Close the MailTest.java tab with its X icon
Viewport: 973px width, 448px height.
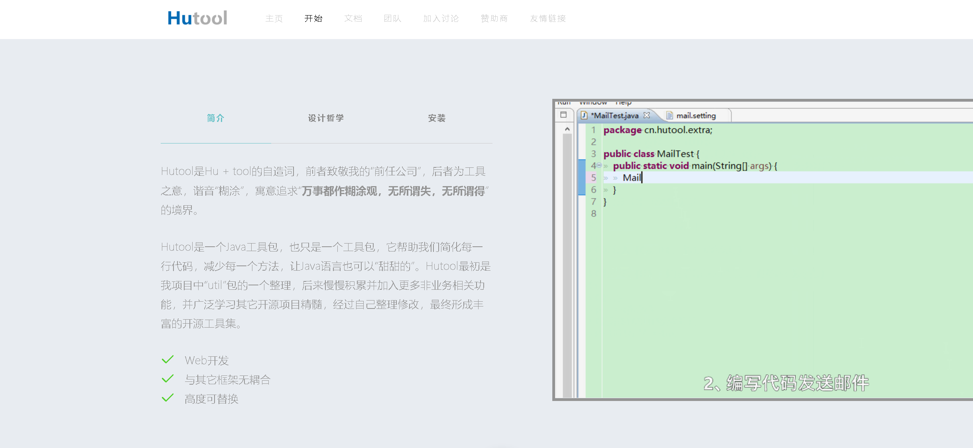[647, 115]
